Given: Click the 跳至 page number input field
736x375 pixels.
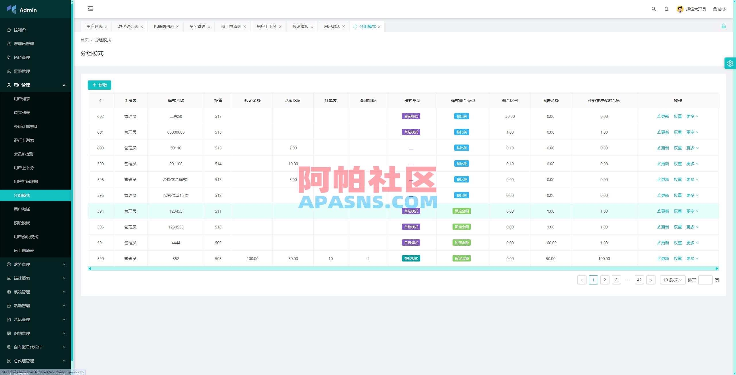Looking at the screenshot, I should tap(705, 280).
